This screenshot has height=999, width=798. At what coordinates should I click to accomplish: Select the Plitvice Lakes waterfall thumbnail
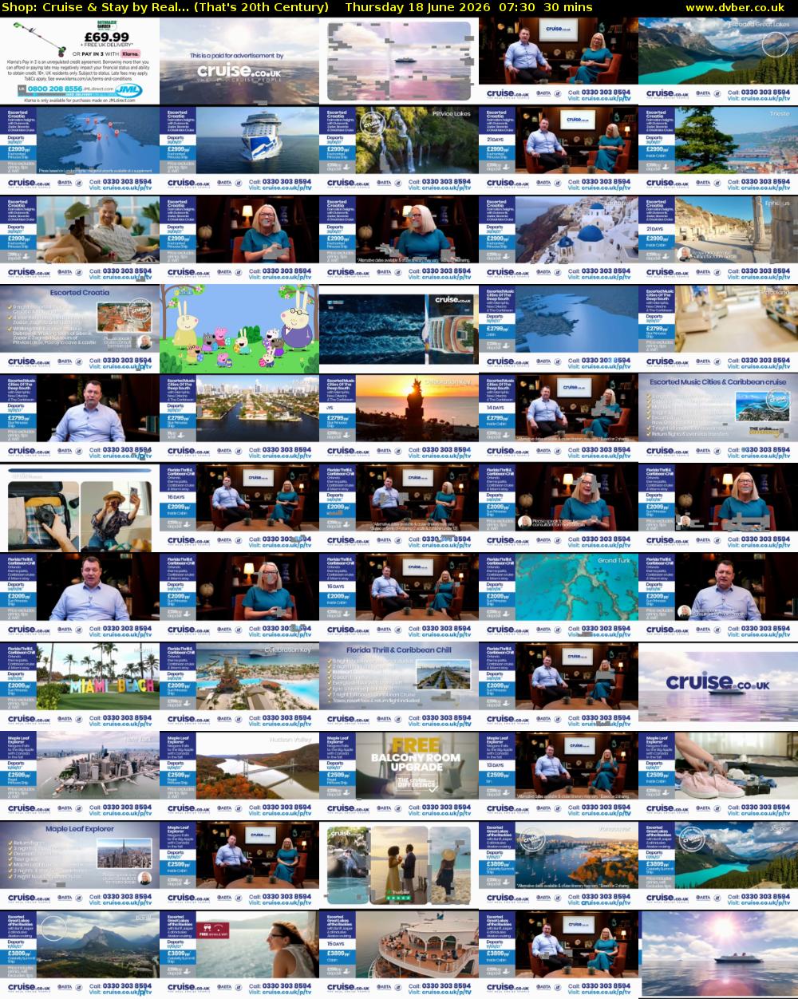[x=399, y=150]
